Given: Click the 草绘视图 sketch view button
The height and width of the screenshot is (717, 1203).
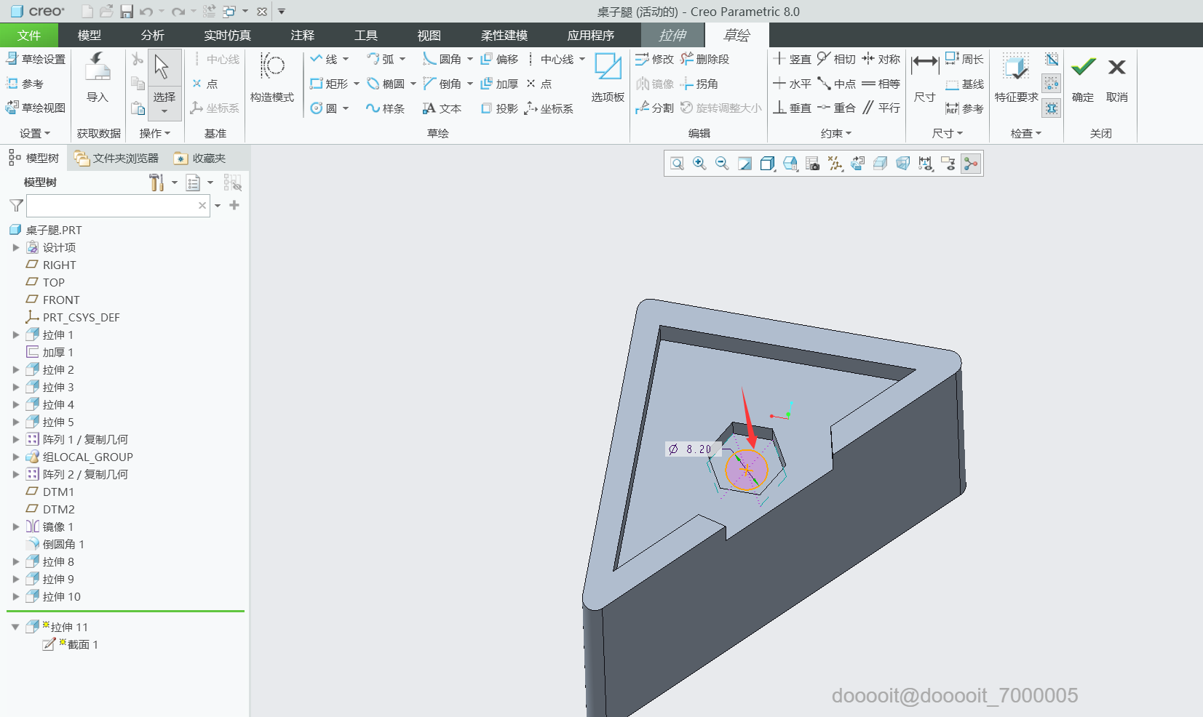Looking at the screenshot, I should point(36,108).
